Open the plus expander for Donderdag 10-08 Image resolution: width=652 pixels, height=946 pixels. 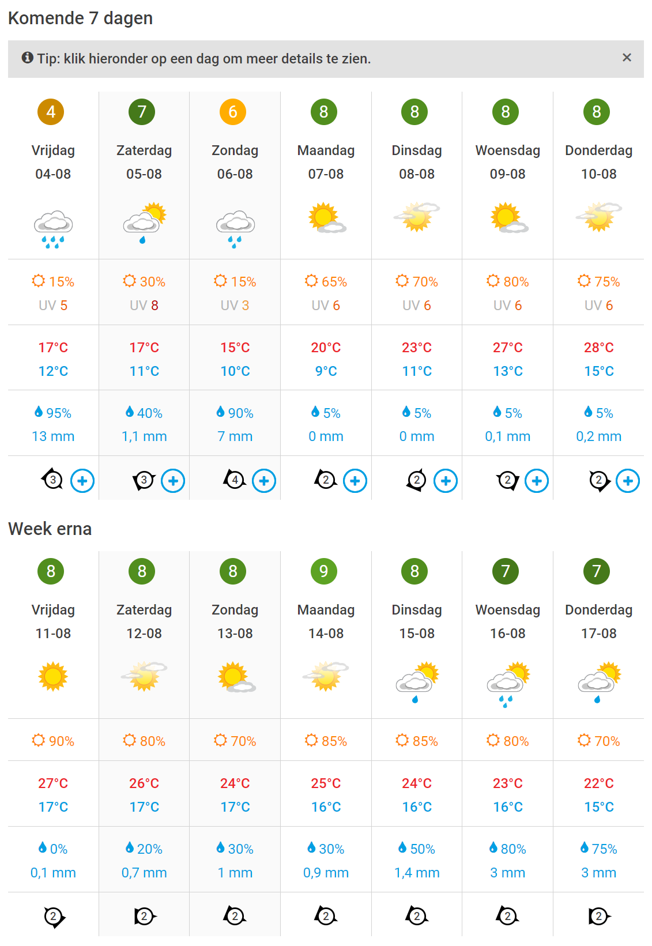[x=628, y=481]
